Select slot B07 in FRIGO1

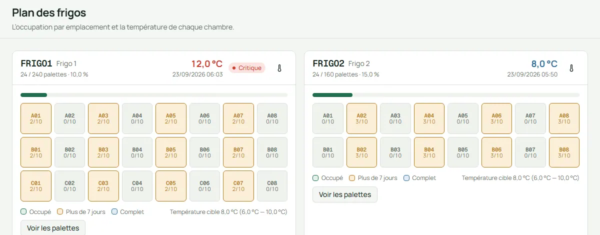pos(238,152)
